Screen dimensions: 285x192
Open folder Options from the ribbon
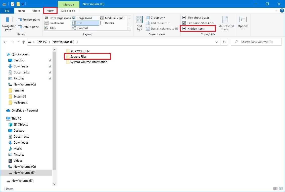point(243,23)
